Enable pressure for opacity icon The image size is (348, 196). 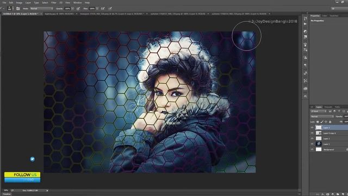[x=78, y=9]
